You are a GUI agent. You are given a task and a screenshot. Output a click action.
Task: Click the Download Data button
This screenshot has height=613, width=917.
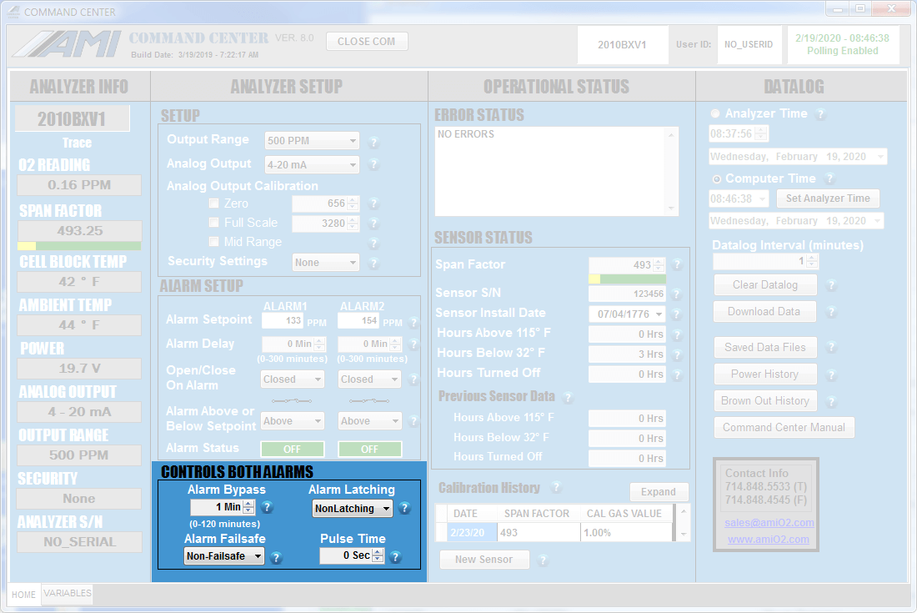pos(764,312)
